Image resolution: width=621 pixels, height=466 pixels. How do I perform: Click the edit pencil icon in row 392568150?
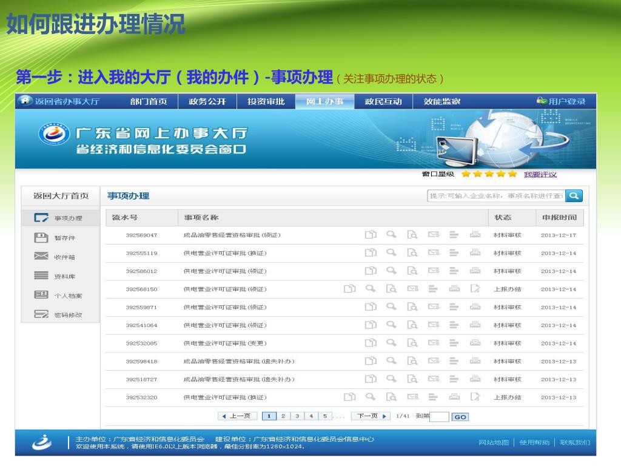click(475, 288)
